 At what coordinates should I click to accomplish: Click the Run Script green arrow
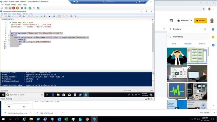[37, 16]
